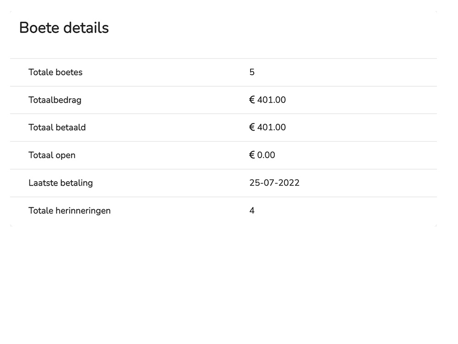Click the Totaal open amount € 0.00

pyautogui.click(x=262, y=155)
